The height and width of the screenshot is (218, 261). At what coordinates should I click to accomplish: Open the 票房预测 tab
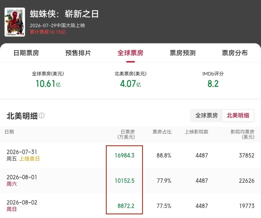pyautogui.click(x=183, y=53)
